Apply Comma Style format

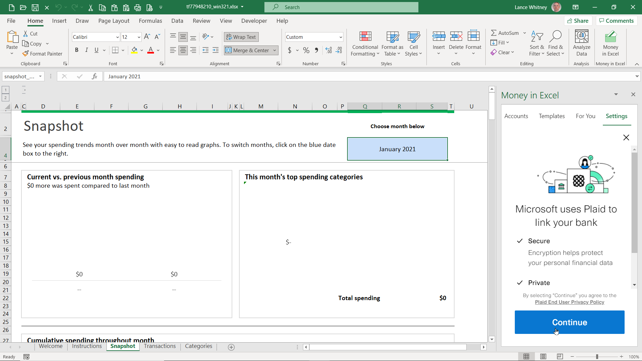click(316, 50)
